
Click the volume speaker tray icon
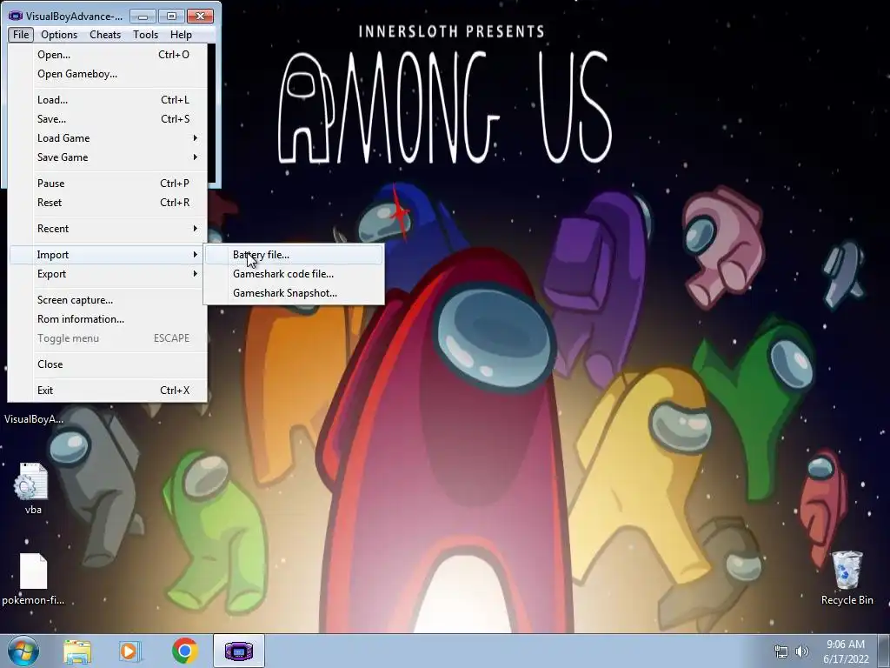click(801, 651)
